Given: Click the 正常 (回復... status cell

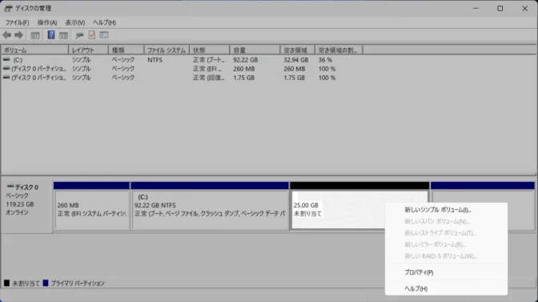Looking at the screenshot, I should 209,78.
